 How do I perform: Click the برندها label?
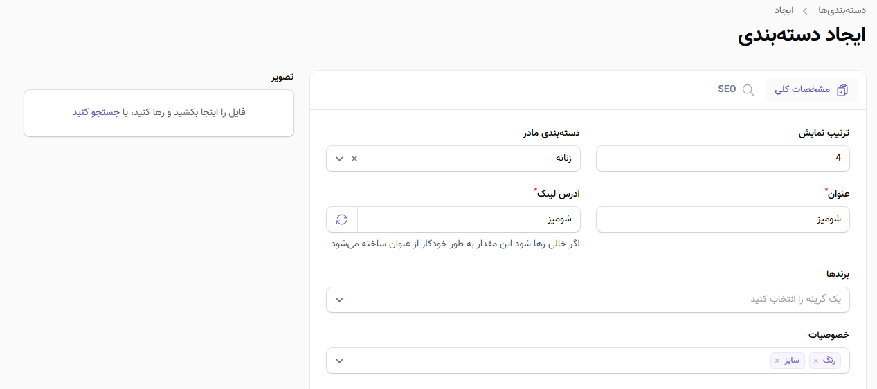838,274
